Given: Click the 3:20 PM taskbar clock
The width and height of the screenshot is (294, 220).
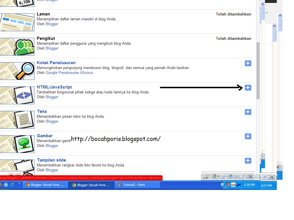Looking at the screenshot, I should coord(249,185).
